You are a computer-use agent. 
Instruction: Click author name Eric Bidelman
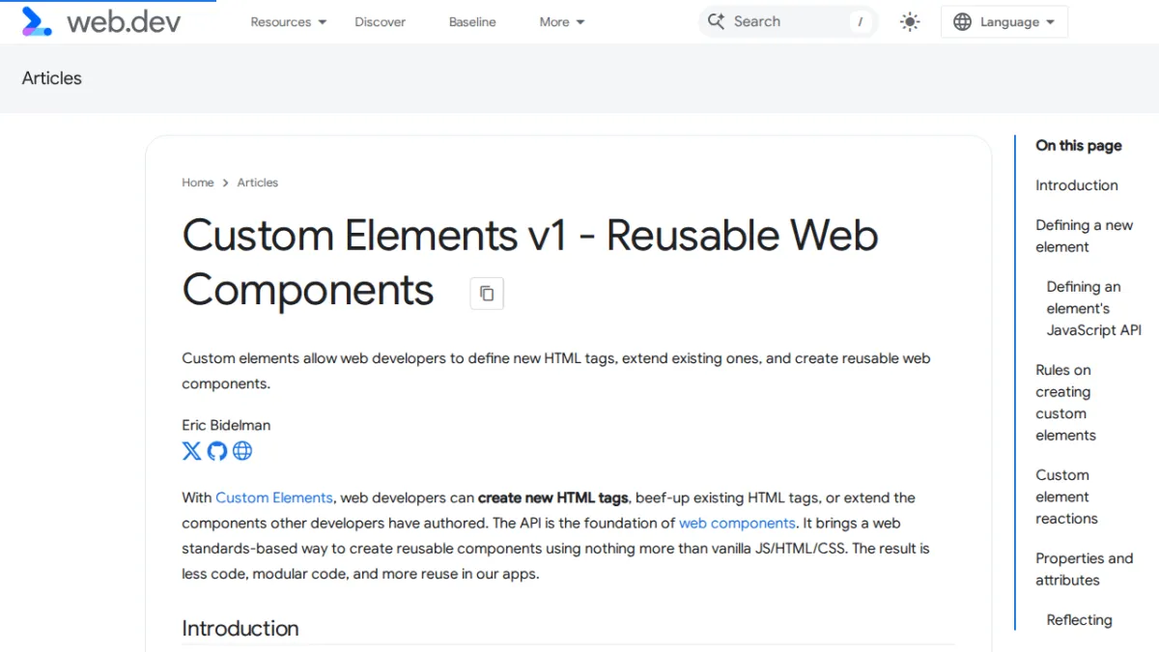click(226, 425)
